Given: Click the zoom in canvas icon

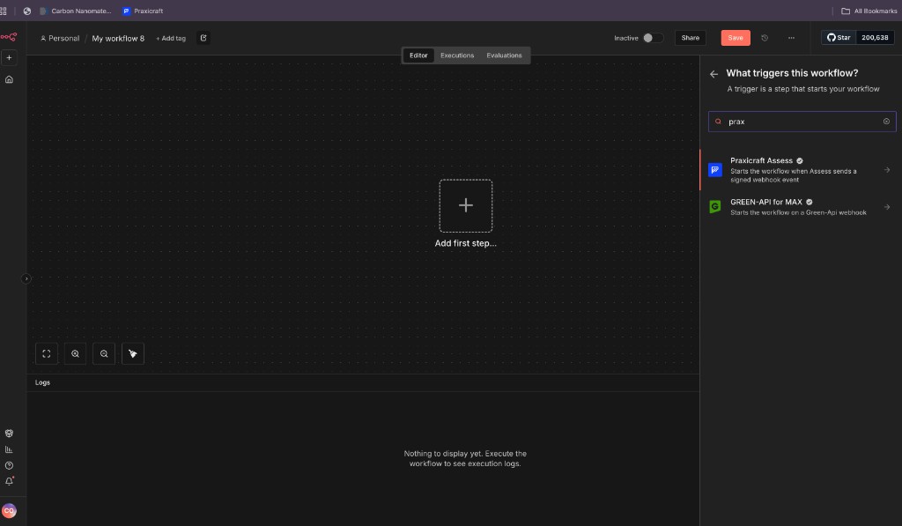Looking at the screenshot, I should click(x=76, y=354).
